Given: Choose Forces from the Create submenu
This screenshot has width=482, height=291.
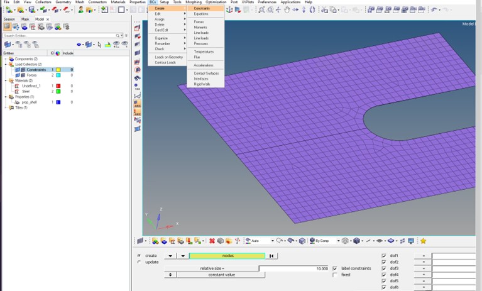Looking at the screenshot, I should click(x=199, y=22).
